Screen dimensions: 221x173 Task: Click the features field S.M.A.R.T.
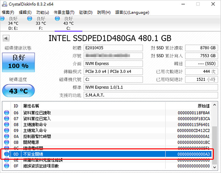(x=151, y=95)
